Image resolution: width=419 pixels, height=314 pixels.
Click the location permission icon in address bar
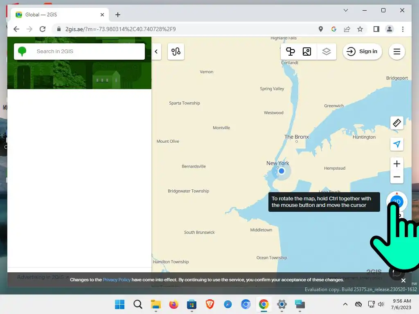[321, 29]
